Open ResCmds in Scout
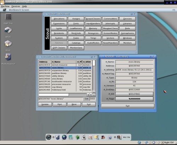Screen dimensions: 177x145 [x=76, y=33]
